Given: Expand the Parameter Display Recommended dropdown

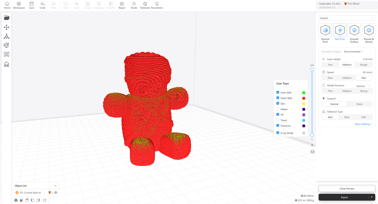Looking at the screenshot, I should (353, 52).
